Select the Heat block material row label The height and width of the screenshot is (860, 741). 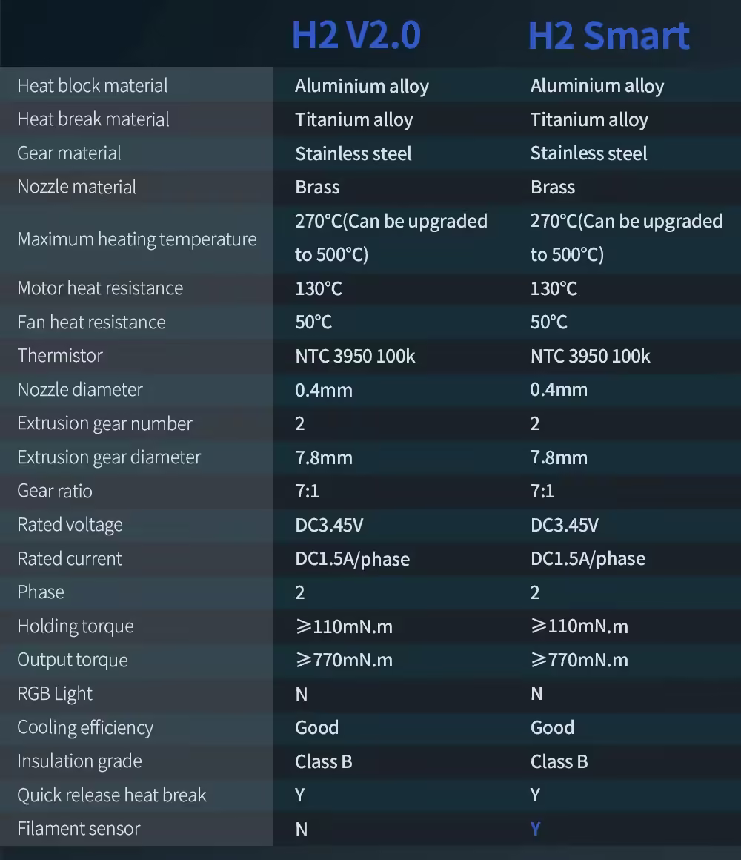coord(93,85)
